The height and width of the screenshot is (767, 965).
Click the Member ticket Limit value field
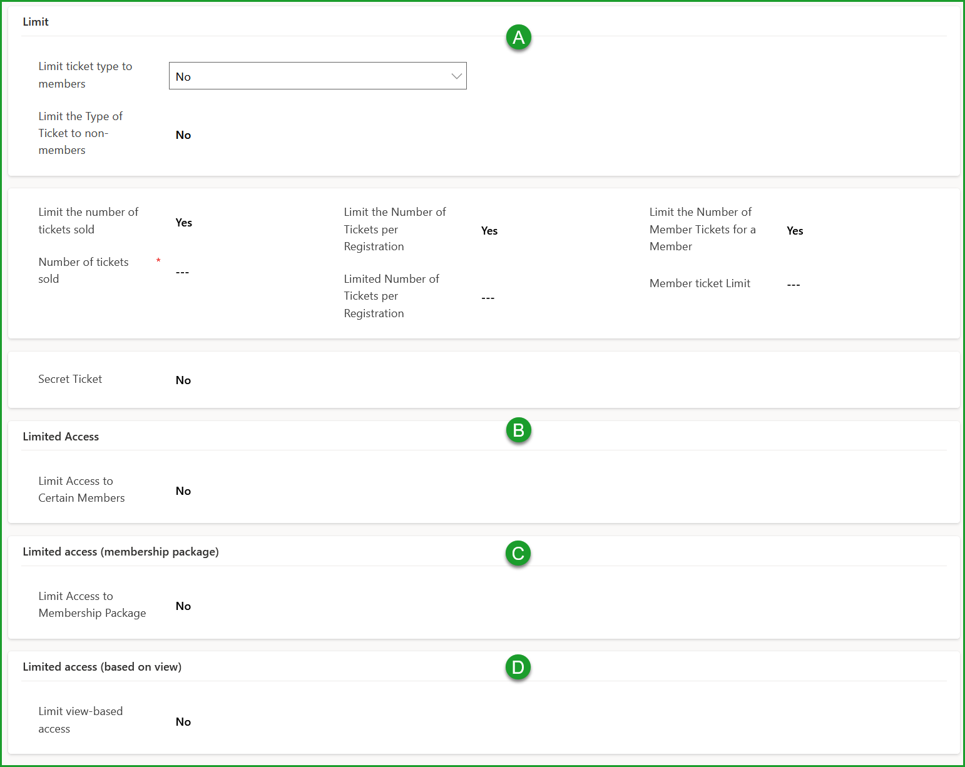click(794, 285)
